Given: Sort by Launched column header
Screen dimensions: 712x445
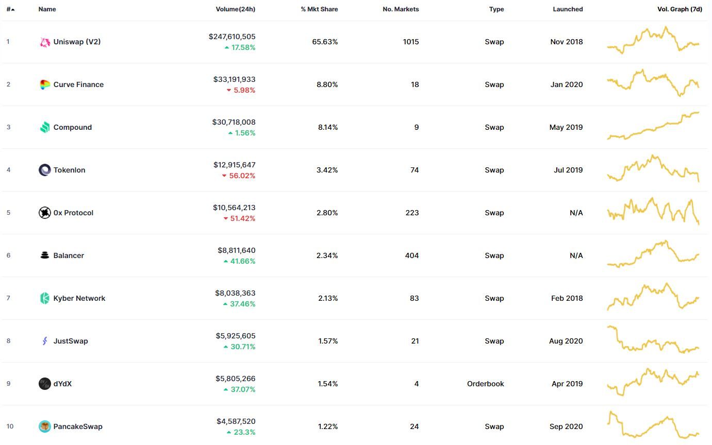Looking at the screenshot, I should point(568,9).
